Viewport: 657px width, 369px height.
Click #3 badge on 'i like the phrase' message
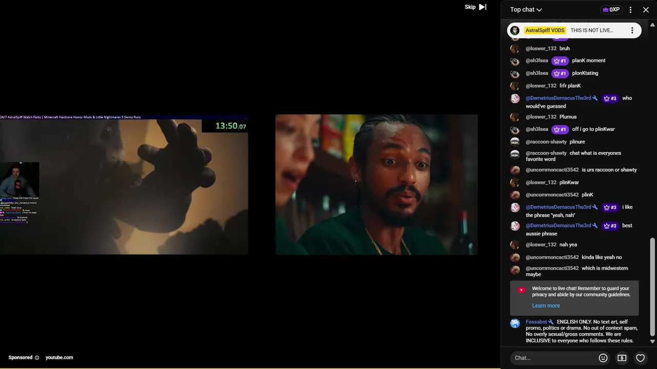pos(610,208)
